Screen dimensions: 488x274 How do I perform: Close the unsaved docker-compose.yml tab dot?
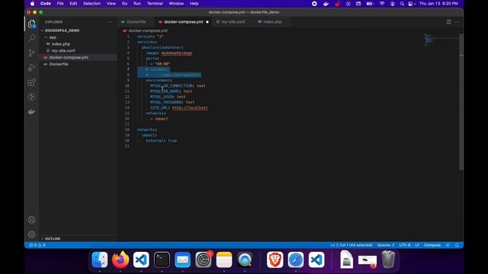click(x=207, y=22)
